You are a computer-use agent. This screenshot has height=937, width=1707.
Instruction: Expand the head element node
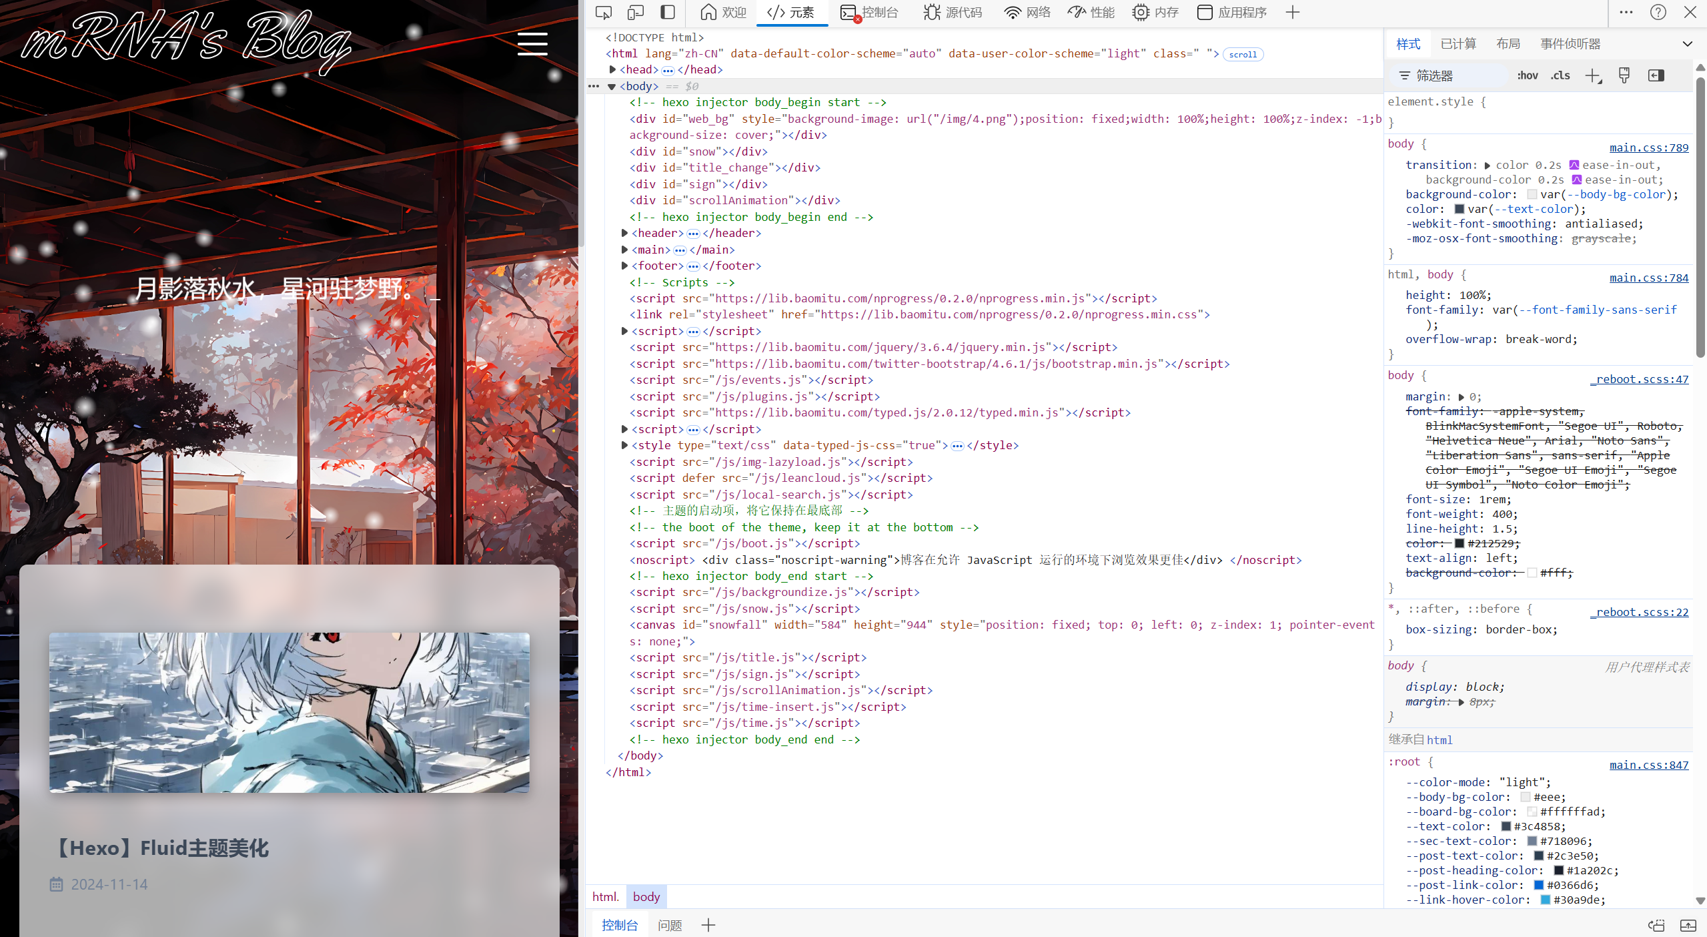coord(612,69)
